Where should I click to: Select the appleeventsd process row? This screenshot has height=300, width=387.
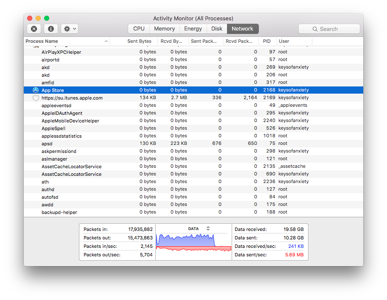(x=193, y=106)
